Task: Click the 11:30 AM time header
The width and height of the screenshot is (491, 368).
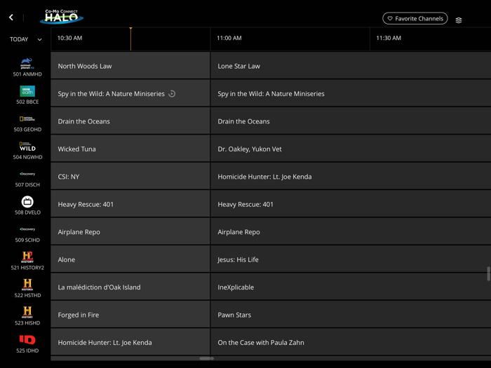Action: tap(389, 38)
